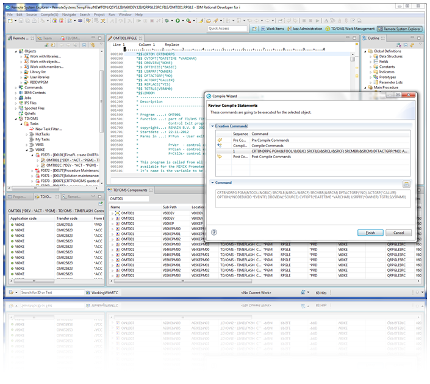Select the Remote System Explorer perspective button
Image resolution: width=430 pixels, height=384 pixels.
(x=400, y=29)
